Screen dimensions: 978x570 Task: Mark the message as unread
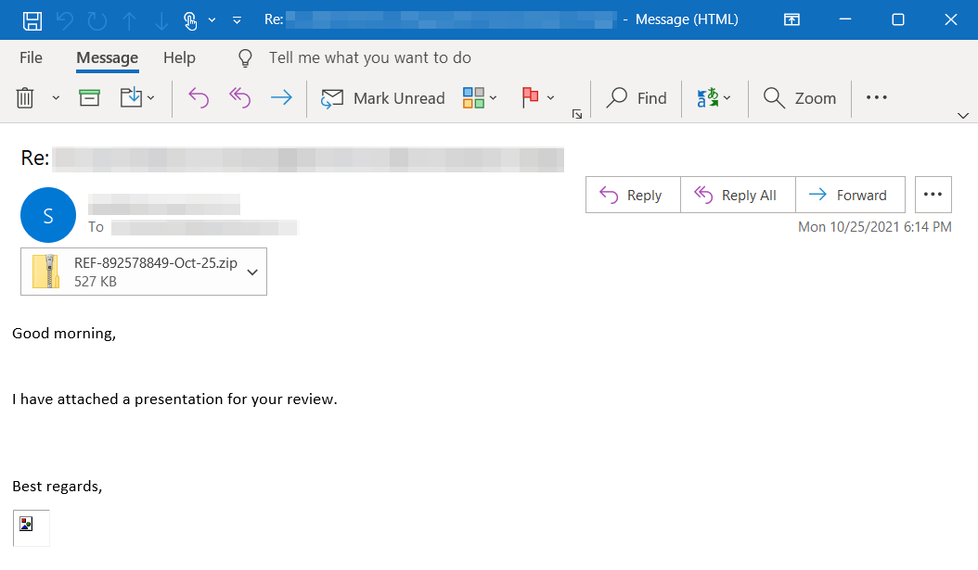(x=382, y=97)
